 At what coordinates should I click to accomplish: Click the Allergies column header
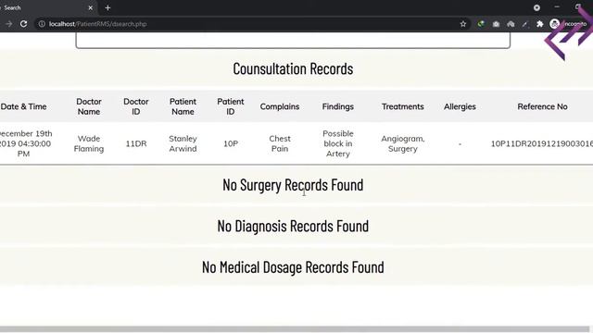[x=460, y=106]
